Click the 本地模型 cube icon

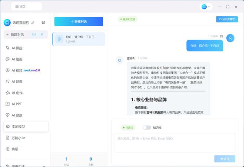(x=8, y=126)
